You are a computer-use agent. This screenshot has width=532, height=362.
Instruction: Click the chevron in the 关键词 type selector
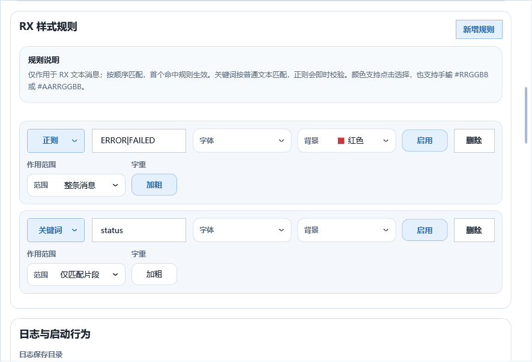click(74, 230)
